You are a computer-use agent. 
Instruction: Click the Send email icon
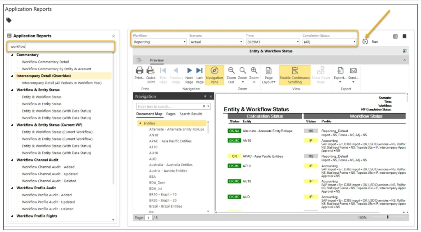(353, 71)
